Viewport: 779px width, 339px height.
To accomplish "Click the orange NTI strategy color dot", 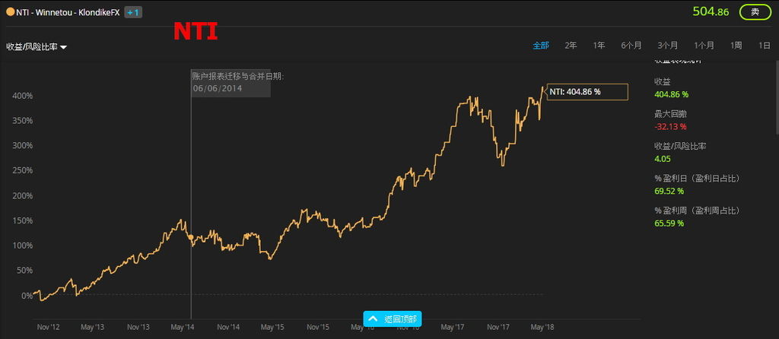I will point(10,12).
